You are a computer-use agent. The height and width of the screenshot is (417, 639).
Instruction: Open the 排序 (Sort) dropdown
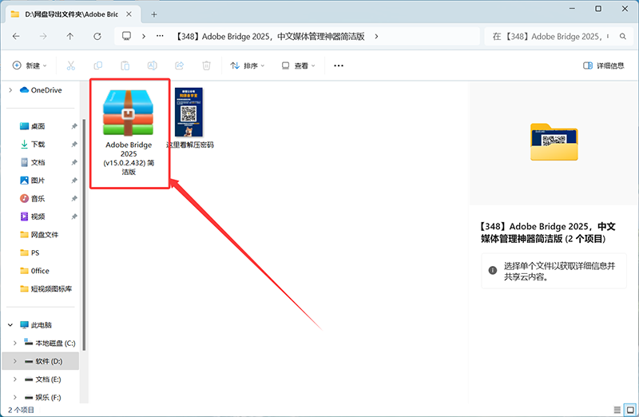pyautogui.click(x=248, y=66)
